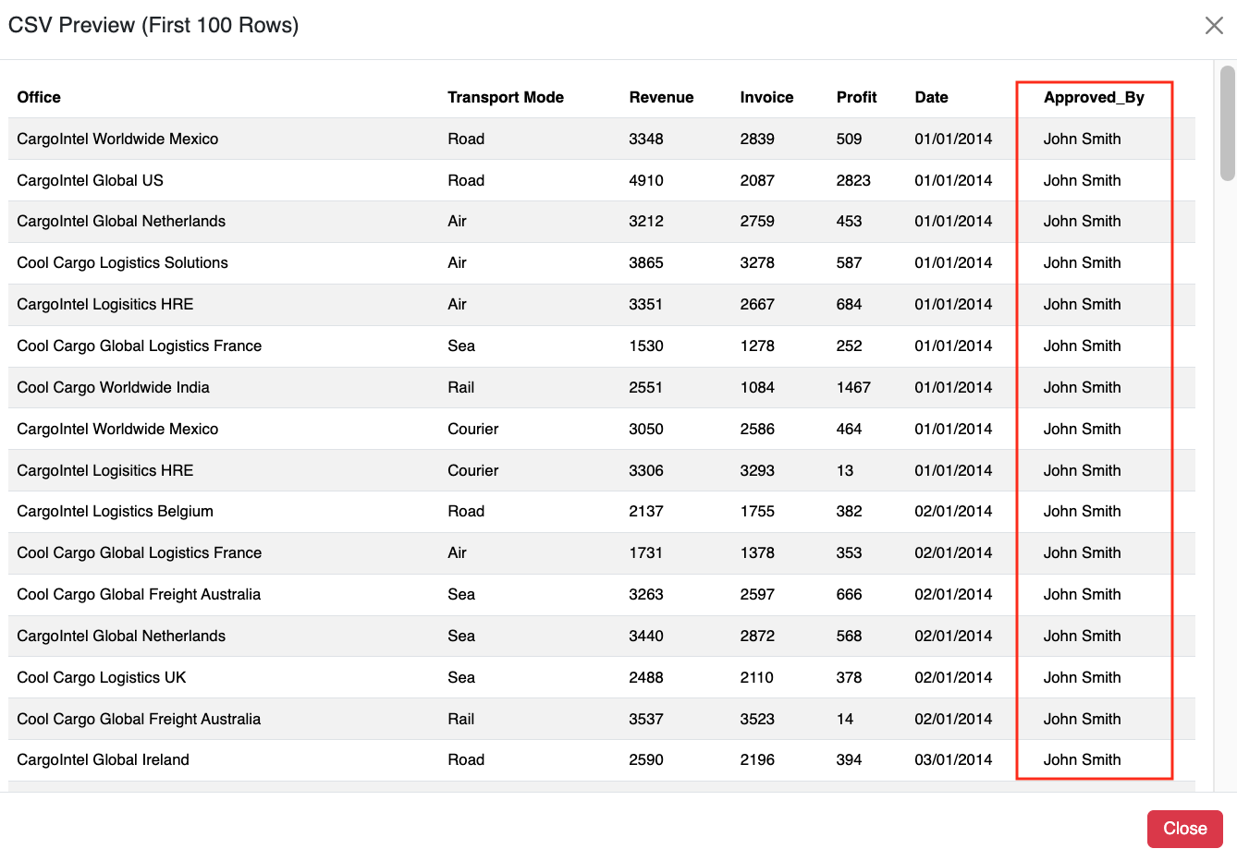Image resolution: width=1237 pixels, height=861 pixels.
Task: Click revenue value 2137
Action: [x=646, y=511]
